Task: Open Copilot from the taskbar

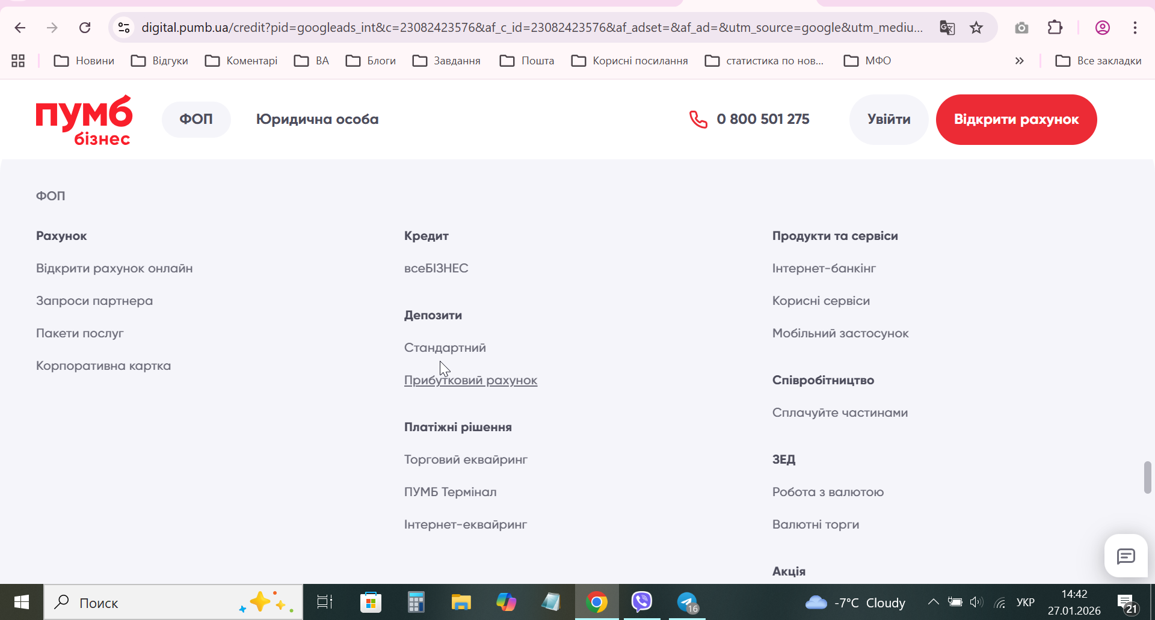Action: tap(506, 602)
